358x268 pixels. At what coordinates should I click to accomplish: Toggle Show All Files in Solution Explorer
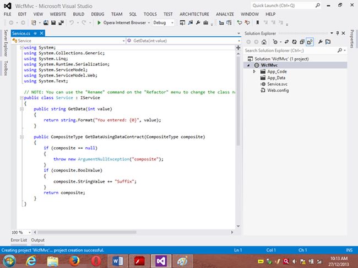310,41
